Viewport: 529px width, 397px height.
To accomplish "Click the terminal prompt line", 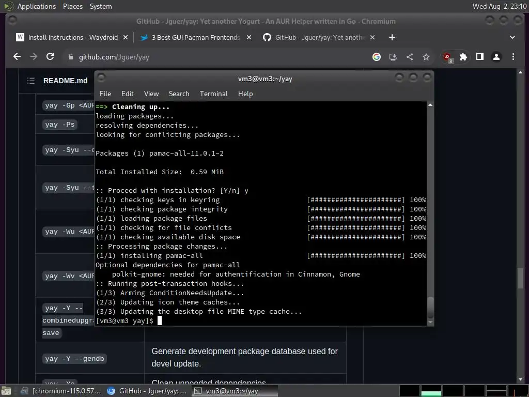I will (x=129, y=320).
